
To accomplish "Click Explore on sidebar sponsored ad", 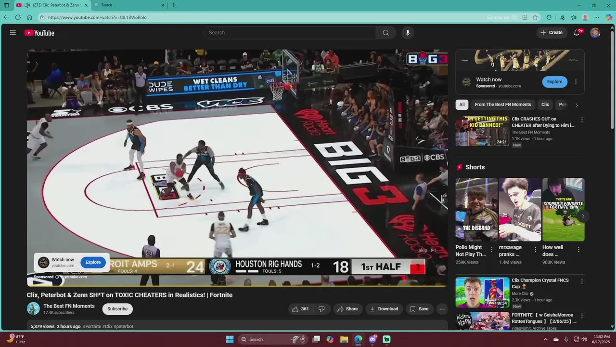I will click(x=554, y=82).
